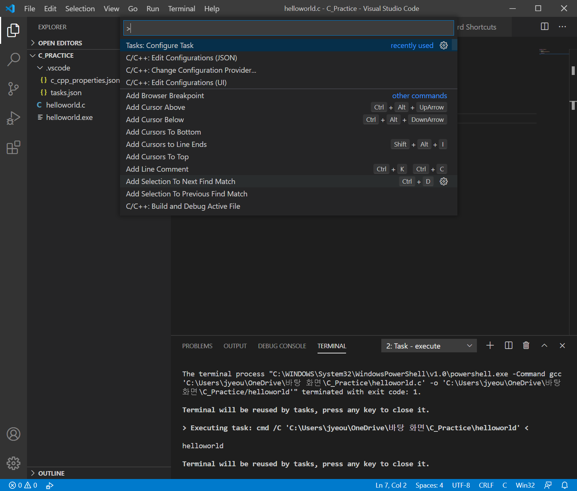Open the Source Control view

tap(13, 89)
